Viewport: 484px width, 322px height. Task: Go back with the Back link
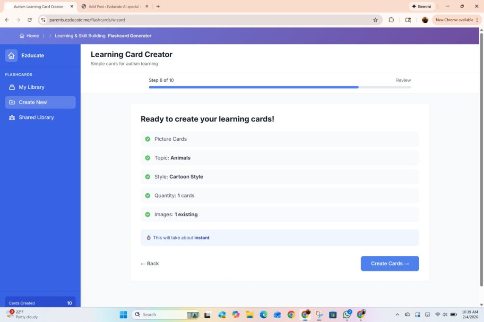[x=150, y=263]
